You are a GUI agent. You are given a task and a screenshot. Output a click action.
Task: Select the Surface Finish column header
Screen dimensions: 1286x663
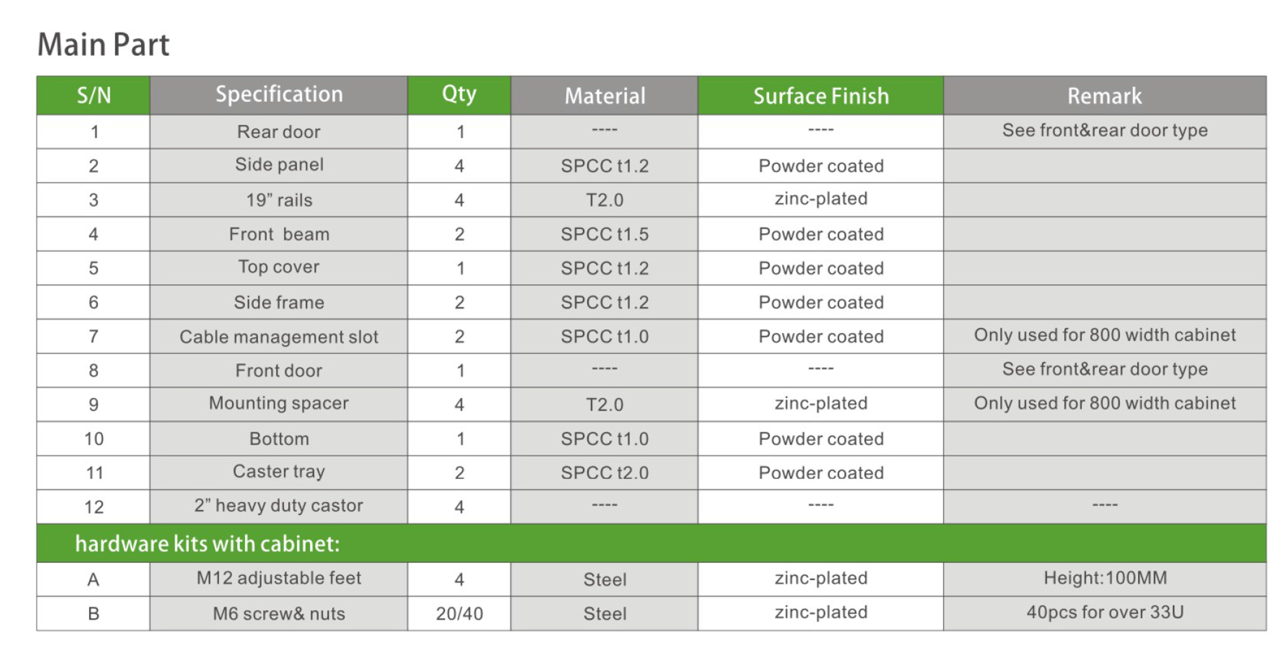pyautogui.click(x=821, y=96)
